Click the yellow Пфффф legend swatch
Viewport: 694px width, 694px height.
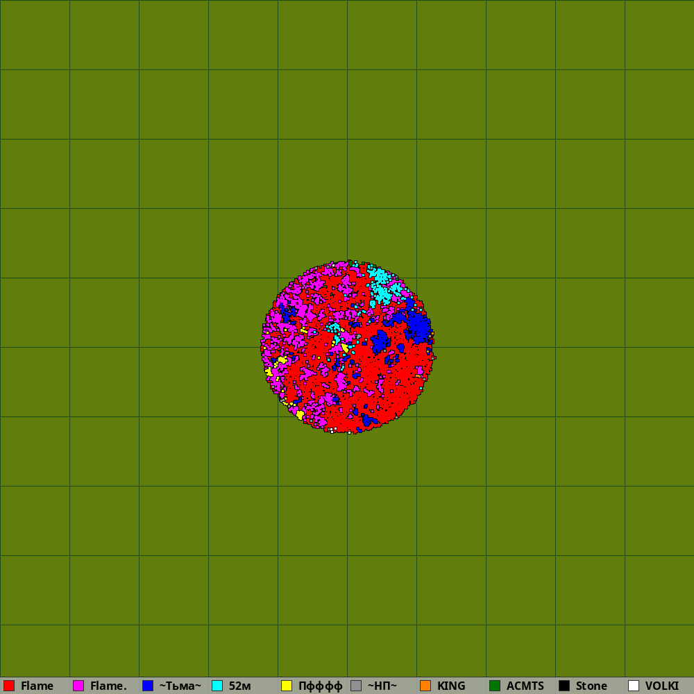coord(287,686)
